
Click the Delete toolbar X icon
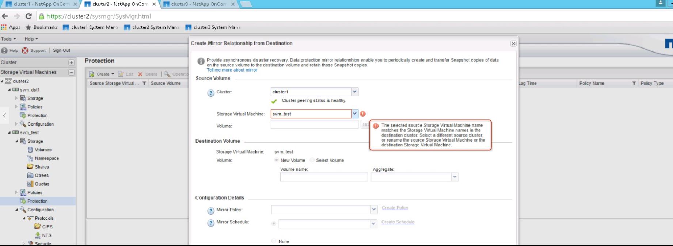[140, 74]
